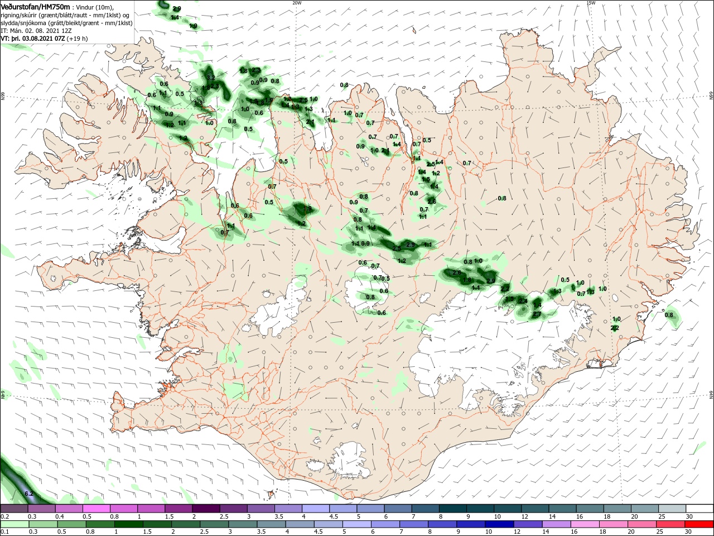The height and width of the screenshot is (536, 714).
Task: Click the 'rigning/skúrir' legend description line
Action: tap(65, 15)
